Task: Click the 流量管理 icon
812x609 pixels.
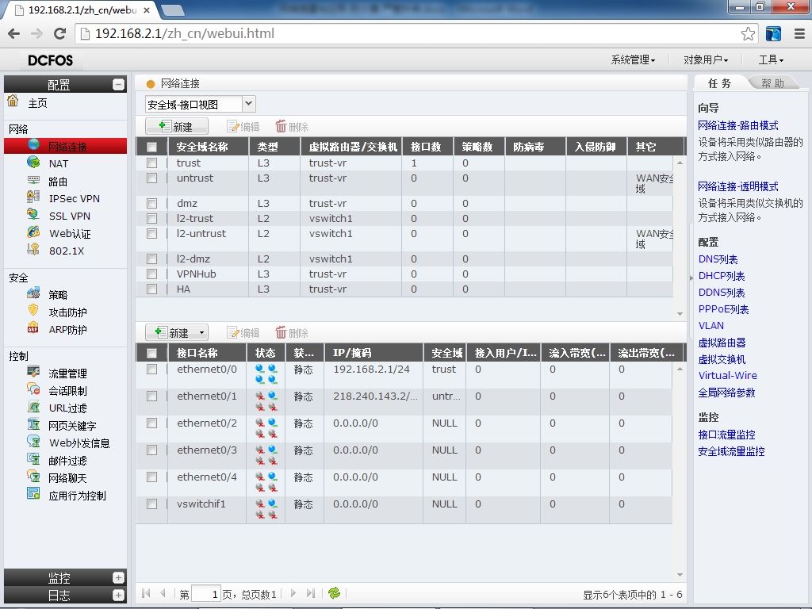Action: 33,372
